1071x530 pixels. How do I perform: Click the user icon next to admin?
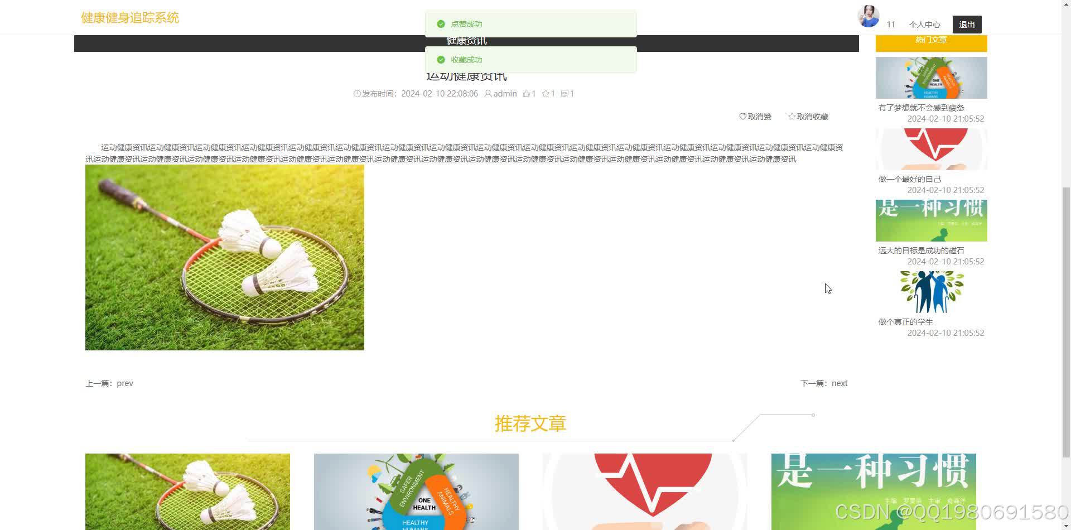488,93
